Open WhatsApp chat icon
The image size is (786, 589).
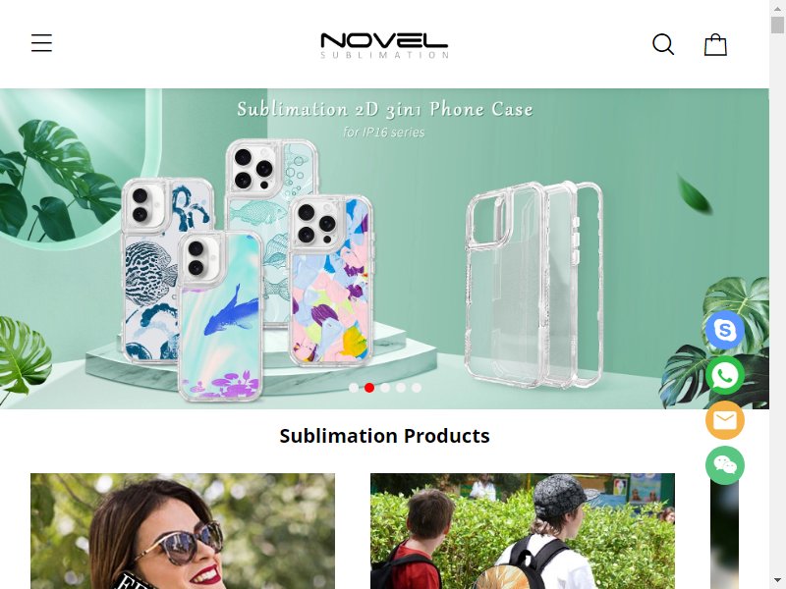[x=725, y=375]
